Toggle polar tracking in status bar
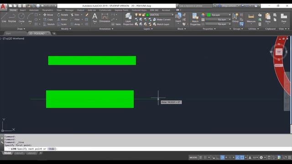The height and width of the screenshot is (164, 292). [222, 158]
